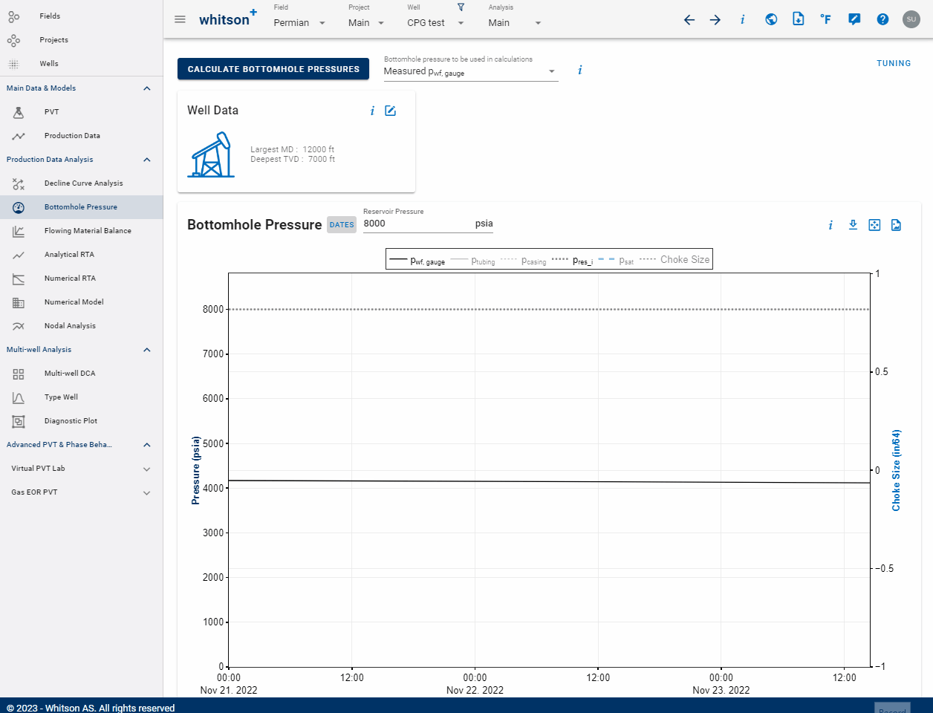Open Numerical RTA in sidebar

tap(81, 279)
